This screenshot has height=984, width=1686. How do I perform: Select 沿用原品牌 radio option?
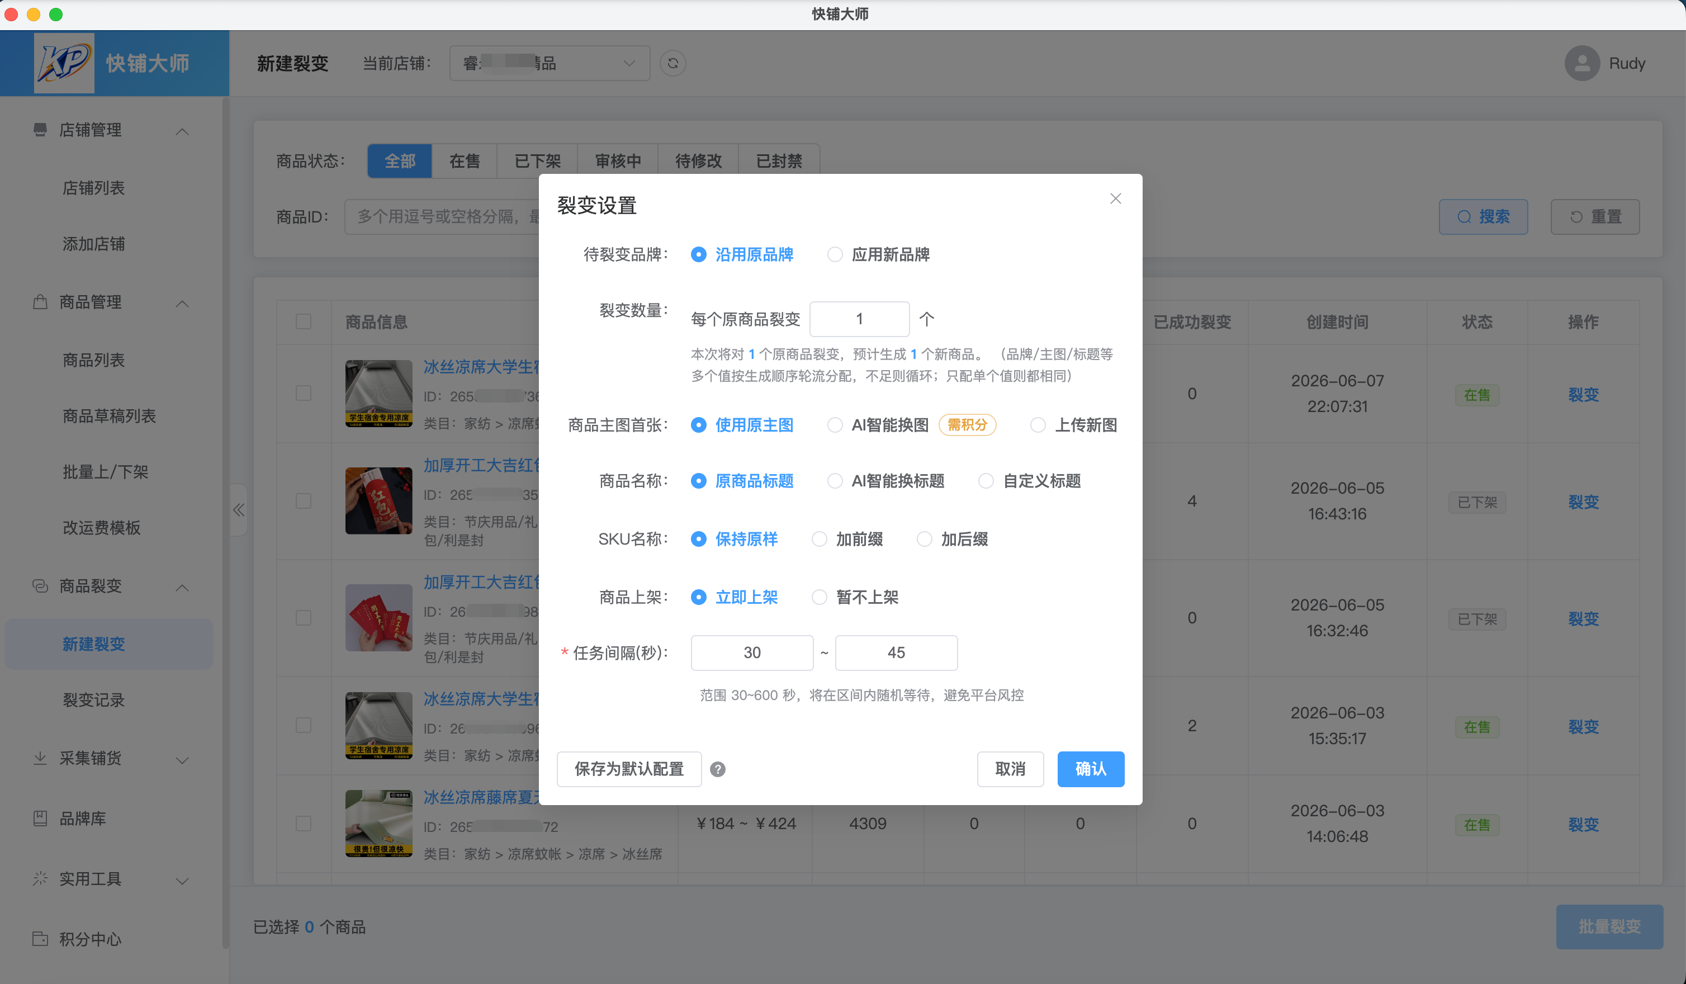tap(742, 255)
